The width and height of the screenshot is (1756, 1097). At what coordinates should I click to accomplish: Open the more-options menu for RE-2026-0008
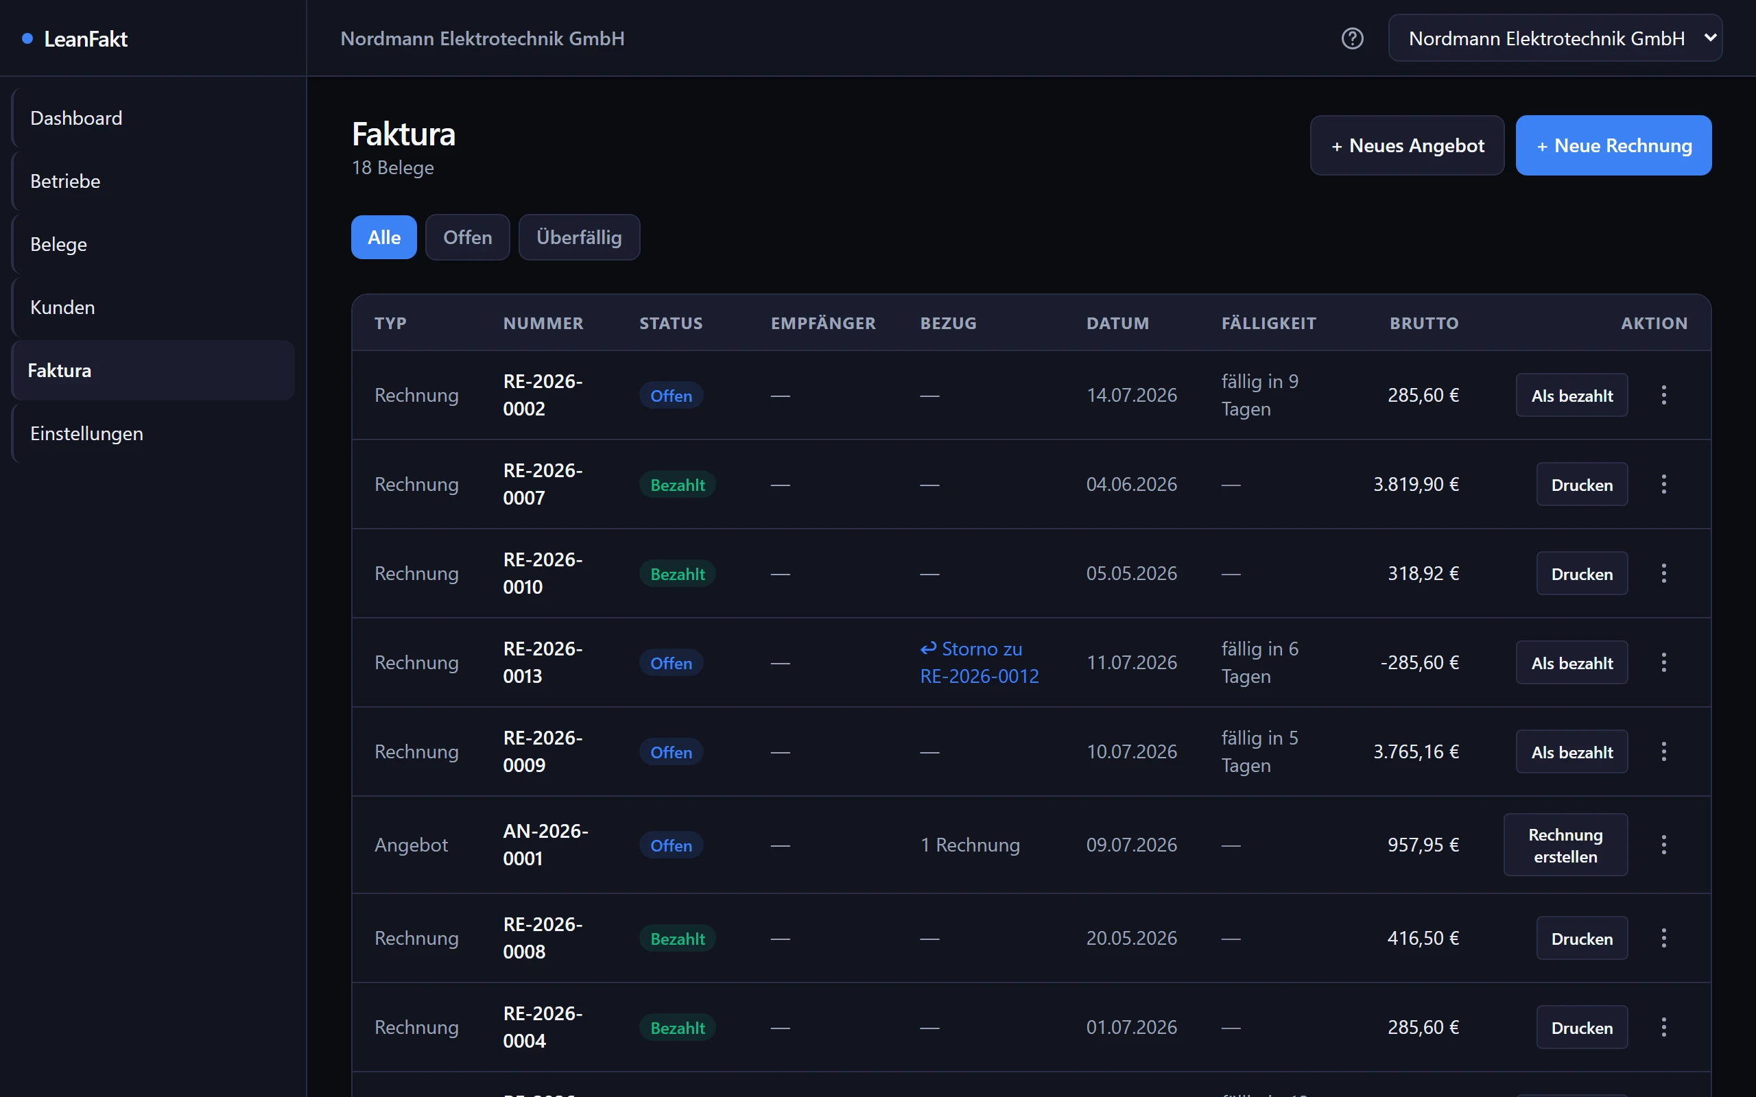(x=1664, y=938)
